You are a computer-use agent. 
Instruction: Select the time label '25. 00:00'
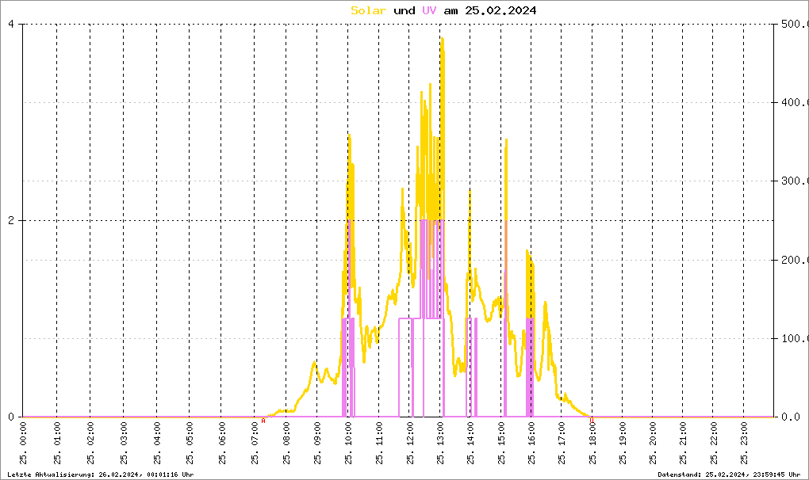[x=23, y=444]
